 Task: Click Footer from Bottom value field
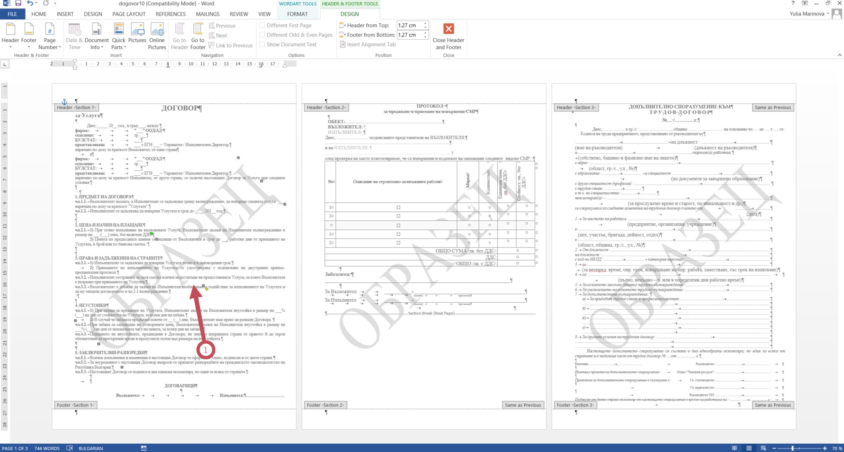pos(410,35)
